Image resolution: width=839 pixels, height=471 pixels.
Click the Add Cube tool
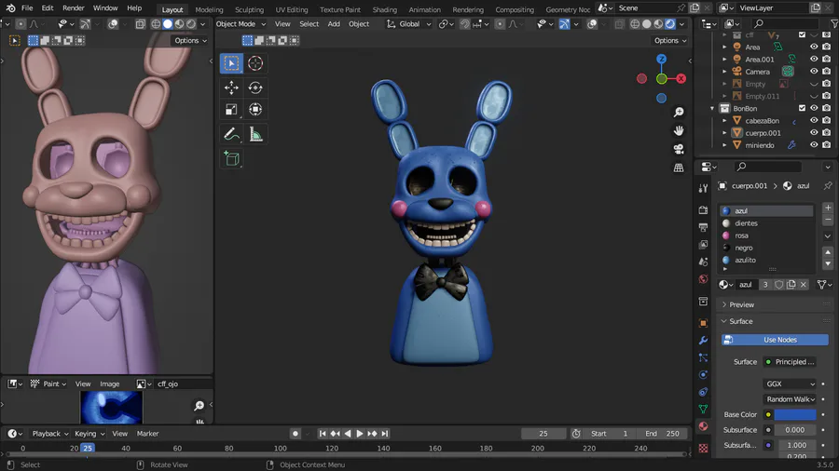[231, 159]
